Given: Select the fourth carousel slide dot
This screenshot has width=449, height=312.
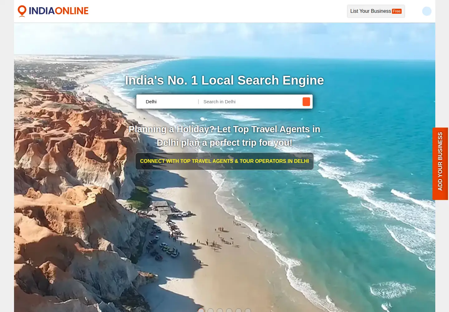Looking at the screenshot, I should click(x=229, y=310).
